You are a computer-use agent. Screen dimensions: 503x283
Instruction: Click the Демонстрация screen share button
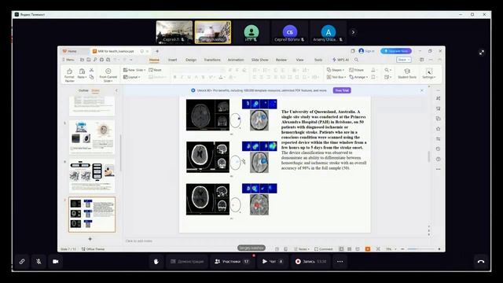[x=187, y=262]
